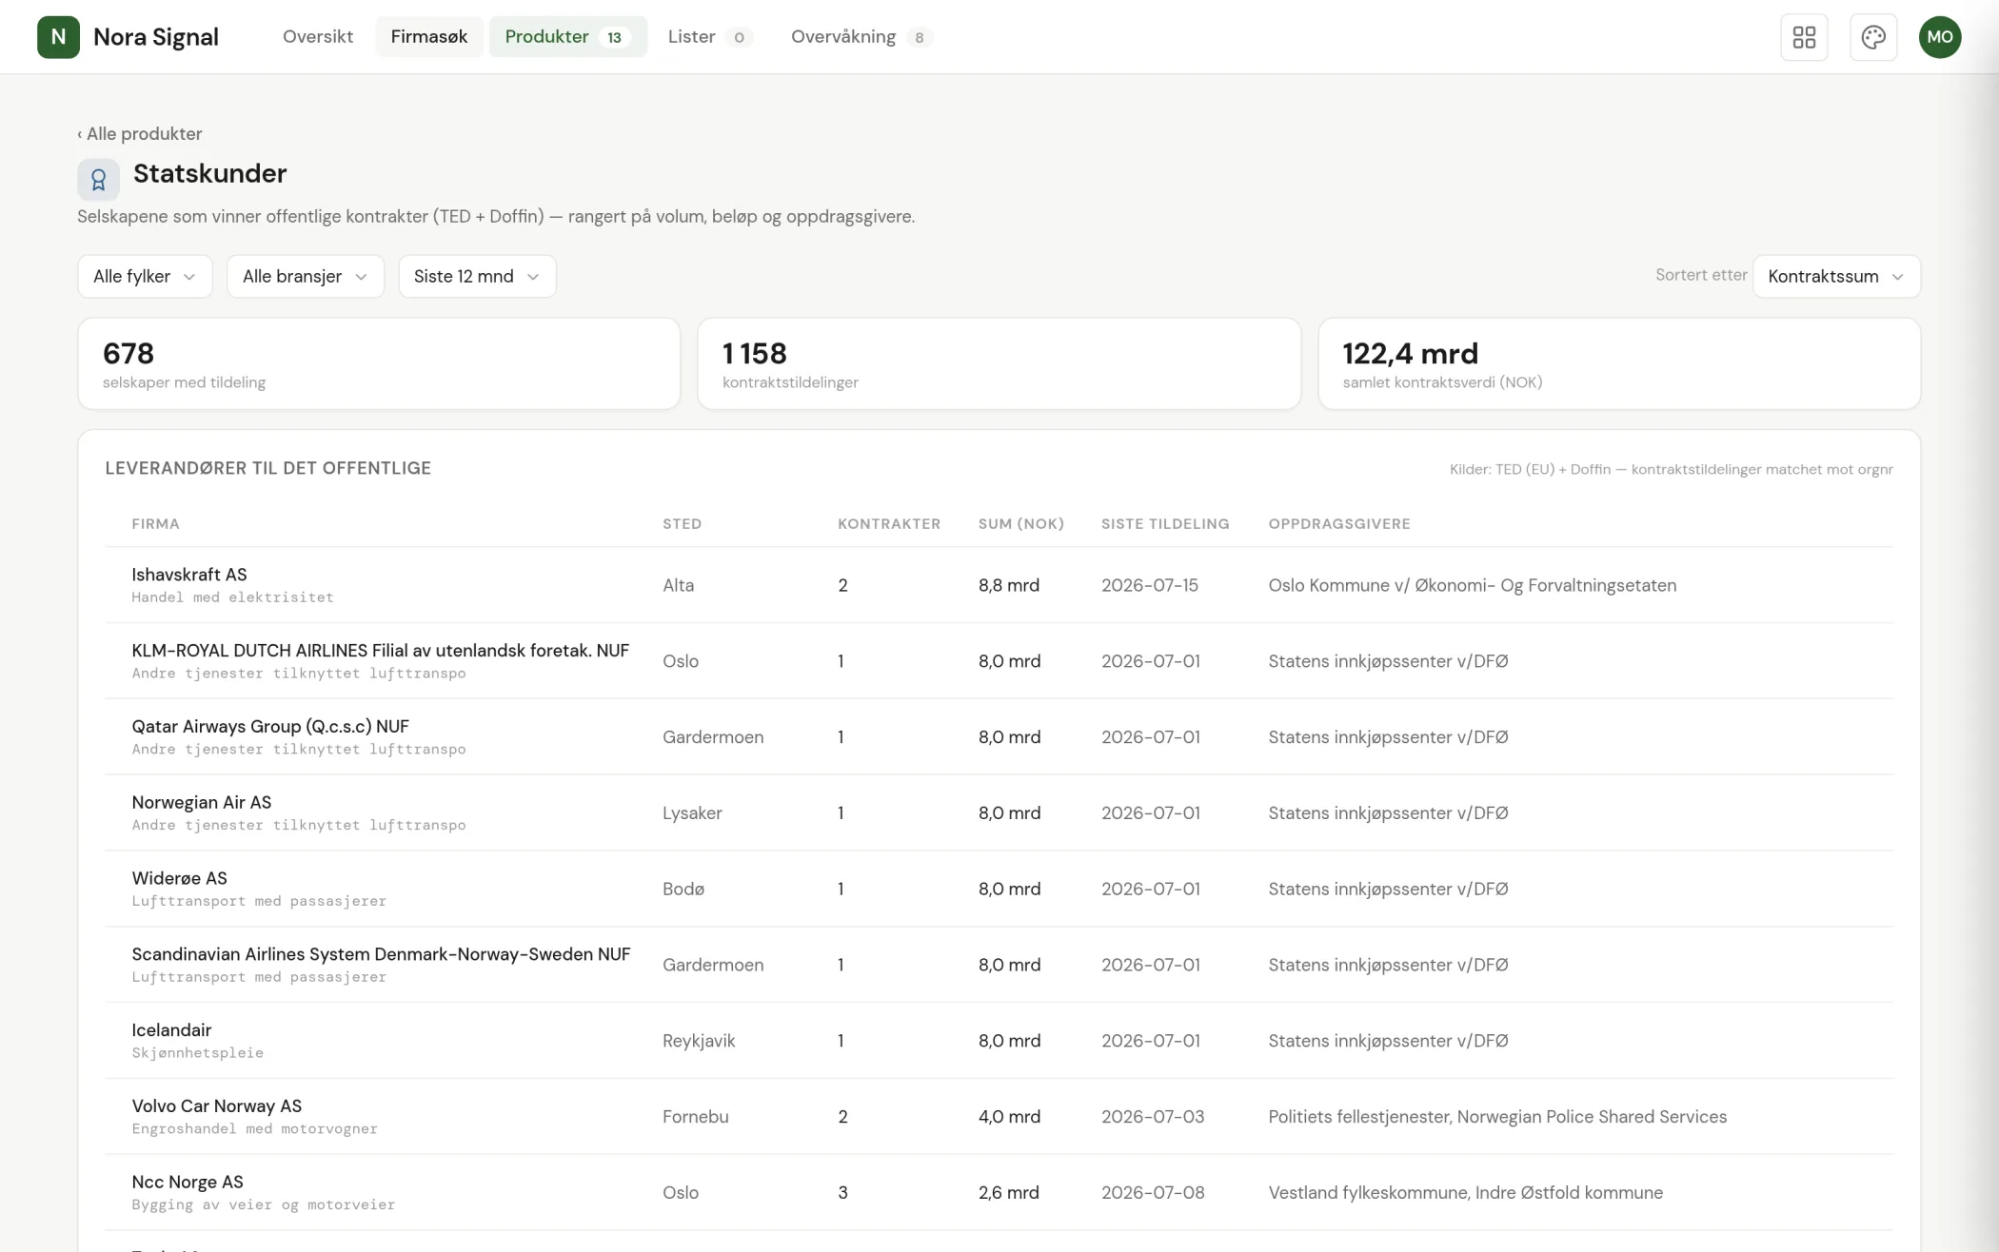Expand the Alle fylker filter
The height and width of the screenshot is (1252, 1999).
pyautogui.click(x=145, y=276)
